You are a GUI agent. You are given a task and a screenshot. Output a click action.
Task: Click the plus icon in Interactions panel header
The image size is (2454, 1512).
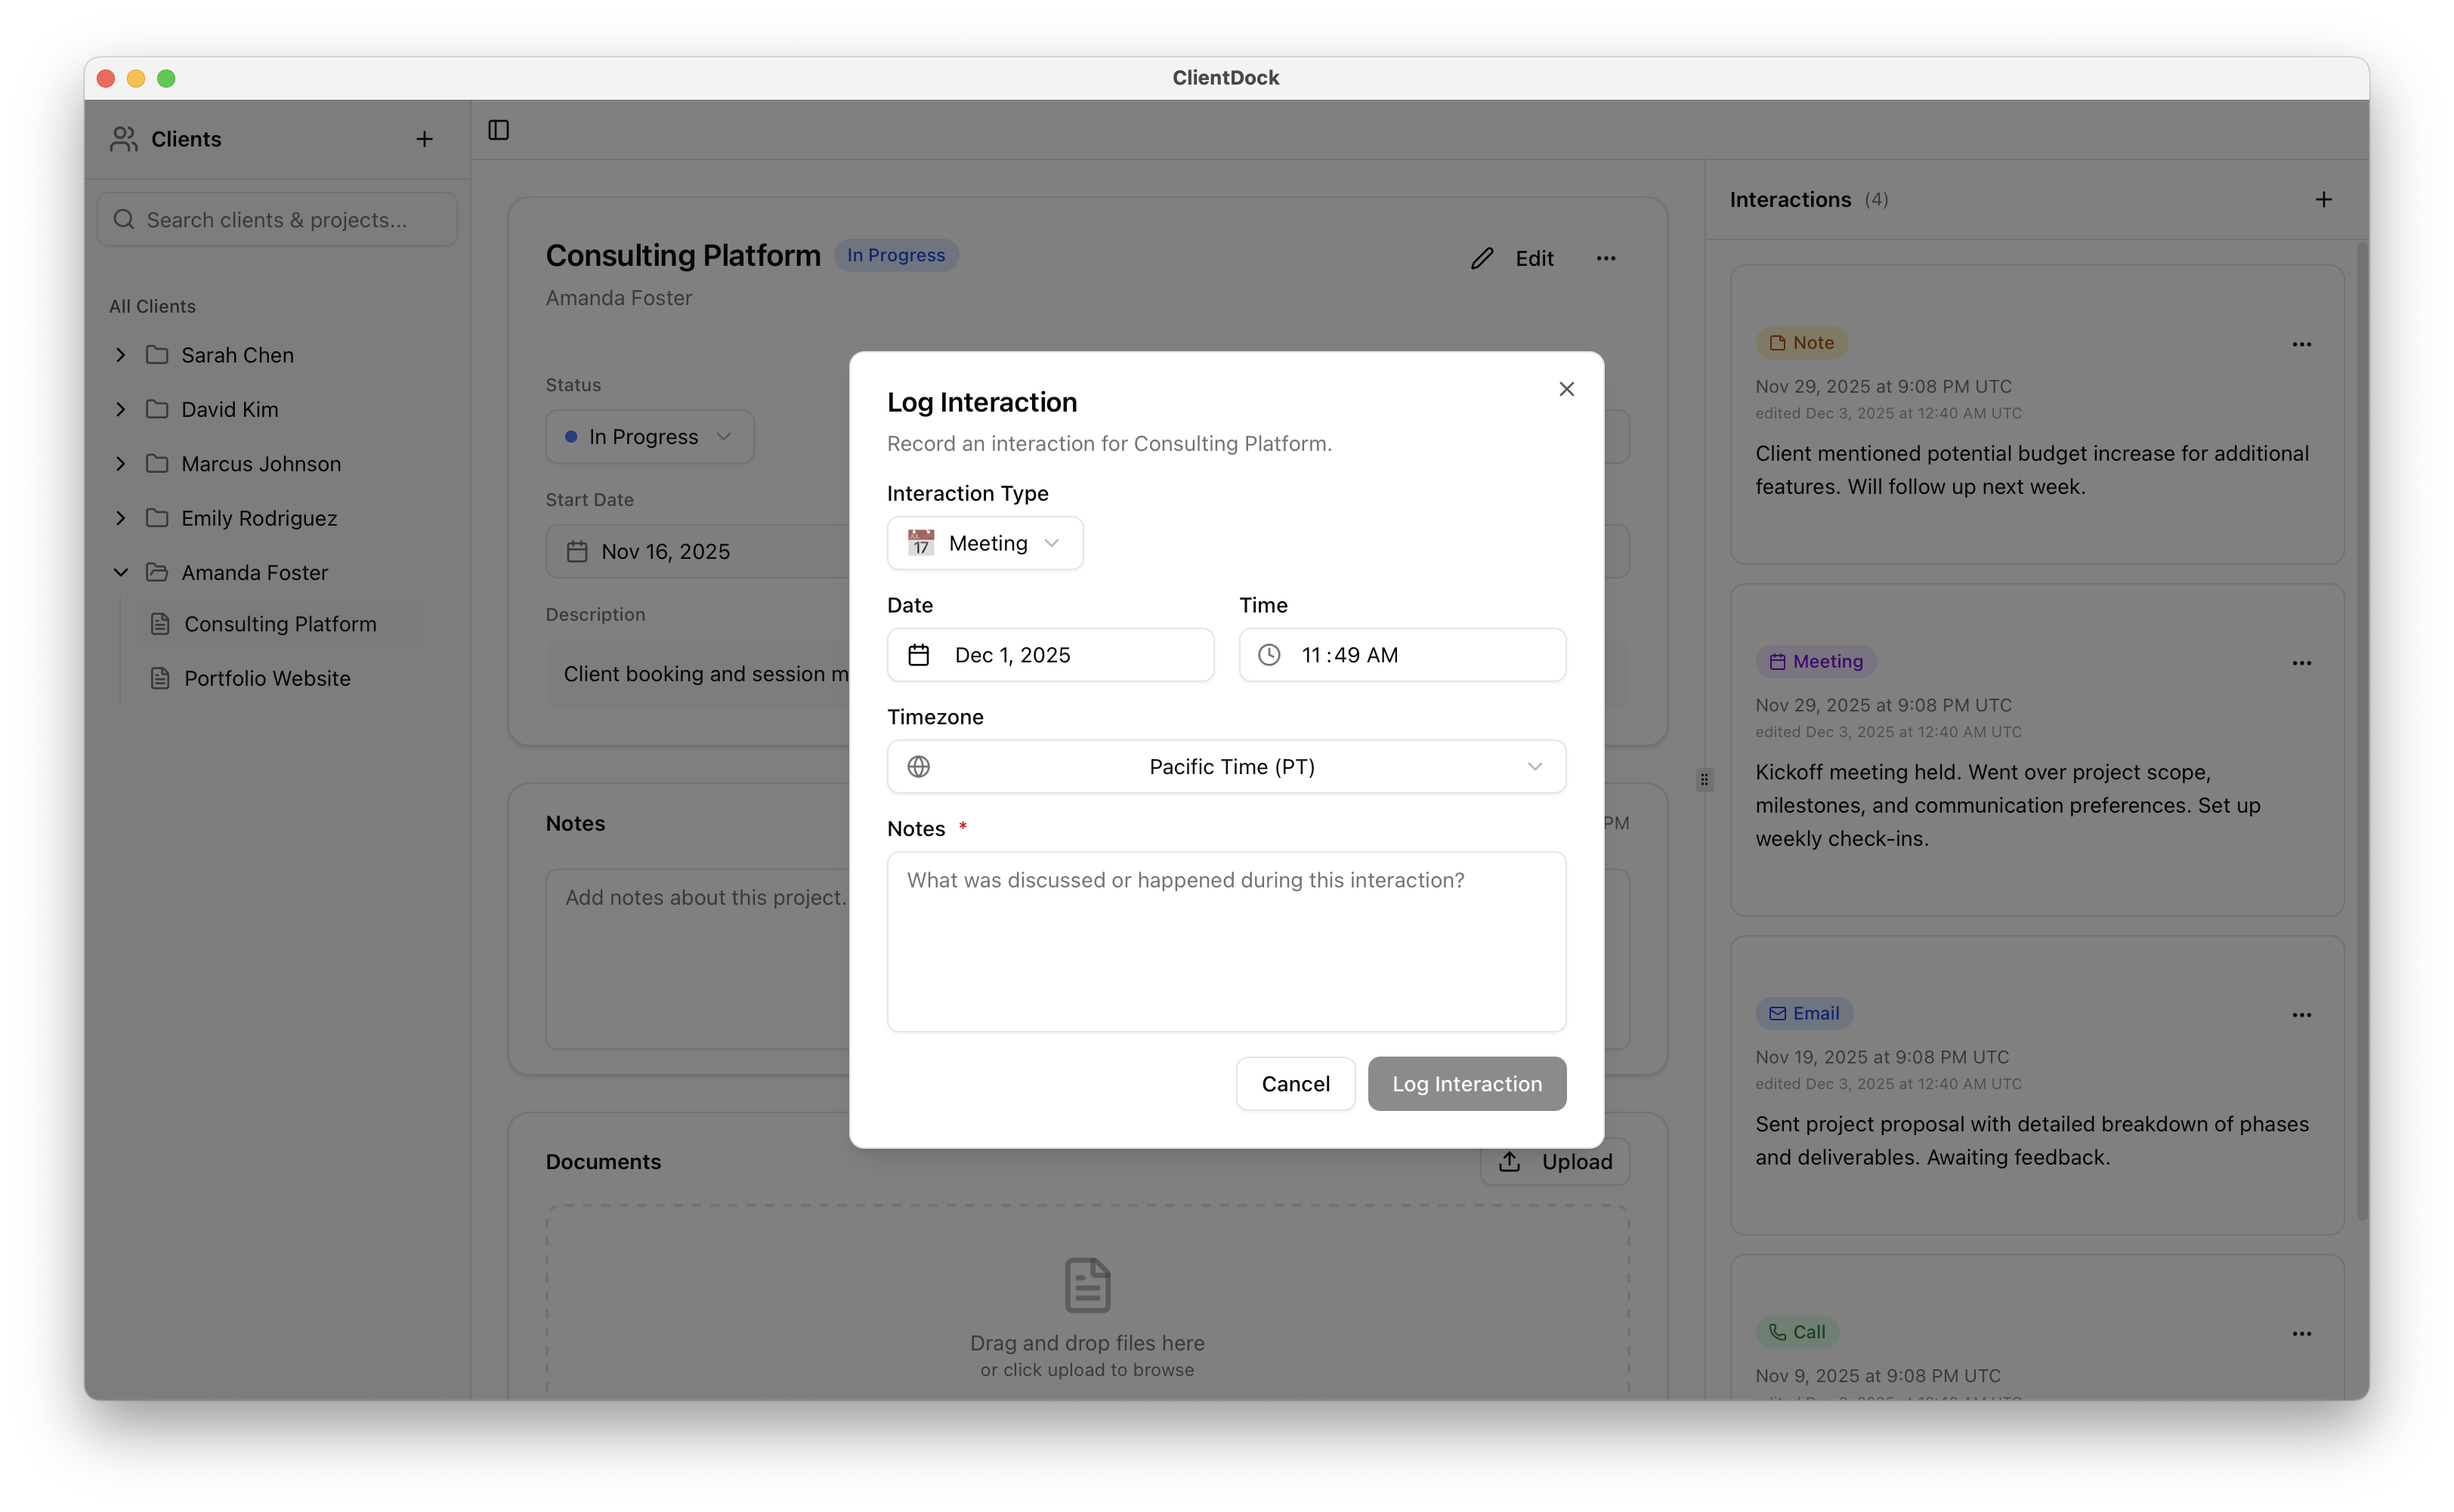(x=2323, y=199)
